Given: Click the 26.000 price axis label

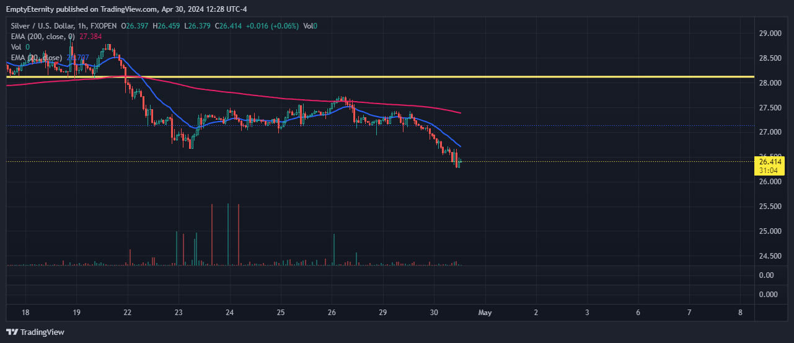Looking at the screenshot, I should pyautogui.click(x=769, y=182).
